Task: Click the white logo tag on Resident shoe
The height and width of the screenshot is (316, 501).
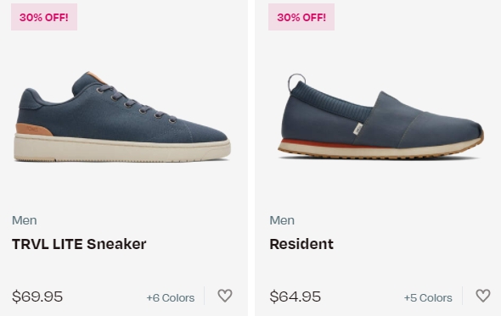Action: coord(357,129)
